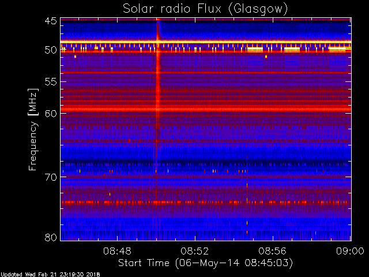This screenshot has width=369, height=277.
Task: Click the 'Updated Wed Feb 21 23:19:30 2018' text
Action: pyautogui.click(x=50, y=275)
